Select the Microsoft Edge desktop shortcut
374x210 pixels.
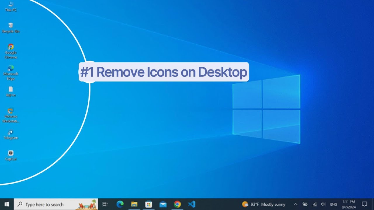point(11,73)
